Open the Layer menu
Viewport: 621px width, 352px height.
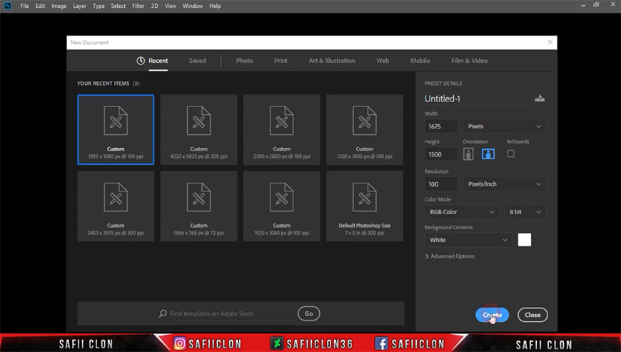tap(80, 6)
